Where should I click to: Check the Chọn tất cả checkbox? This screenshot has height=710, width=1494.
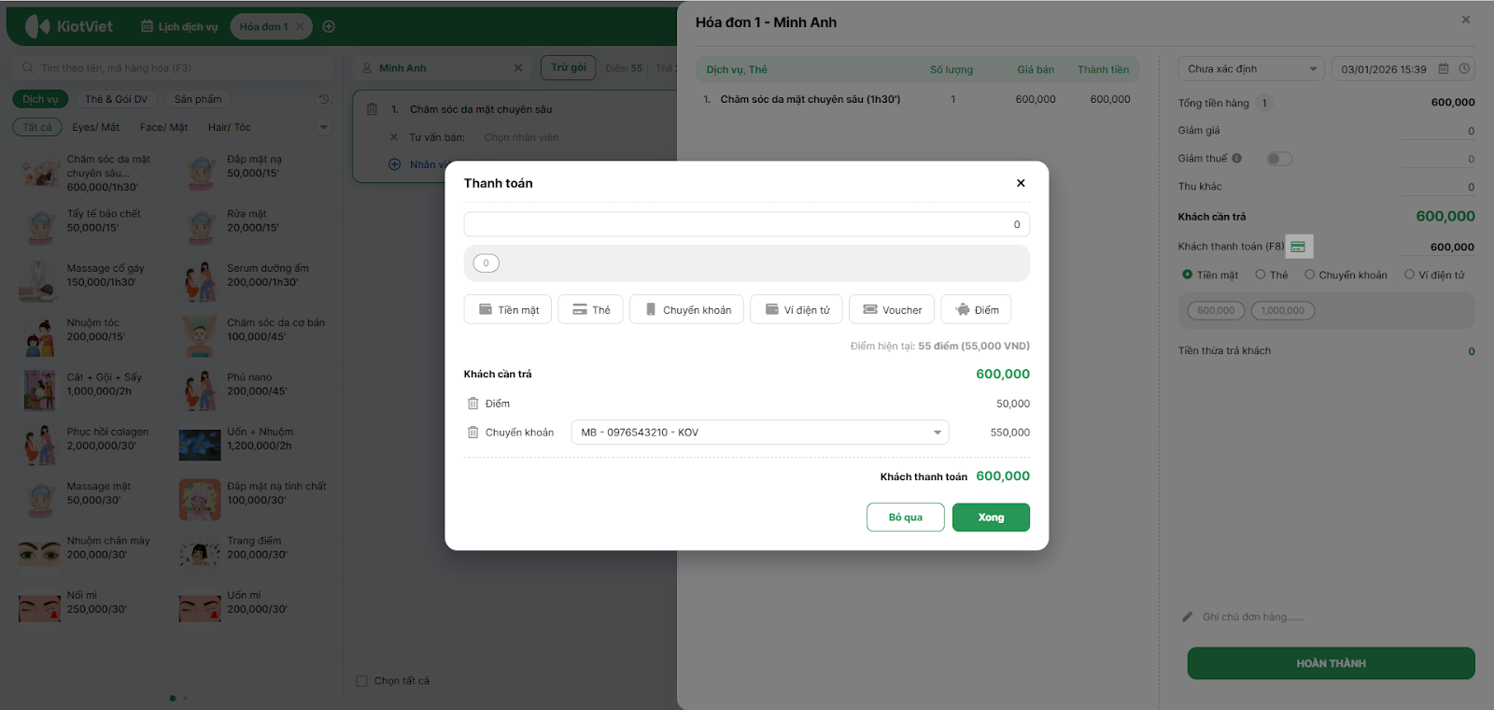point(362,681)
